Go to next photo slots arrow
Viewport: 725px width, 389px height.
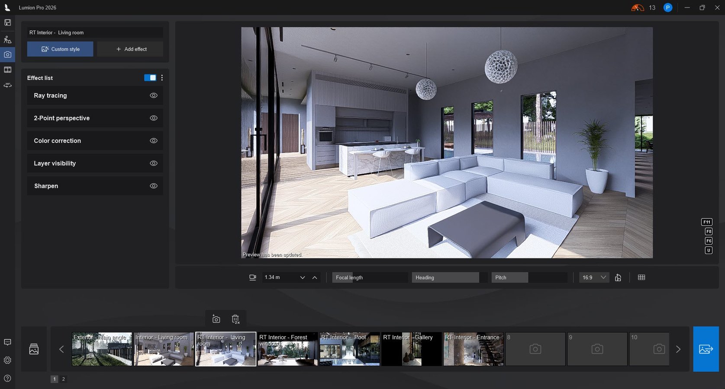click(678, 349)
